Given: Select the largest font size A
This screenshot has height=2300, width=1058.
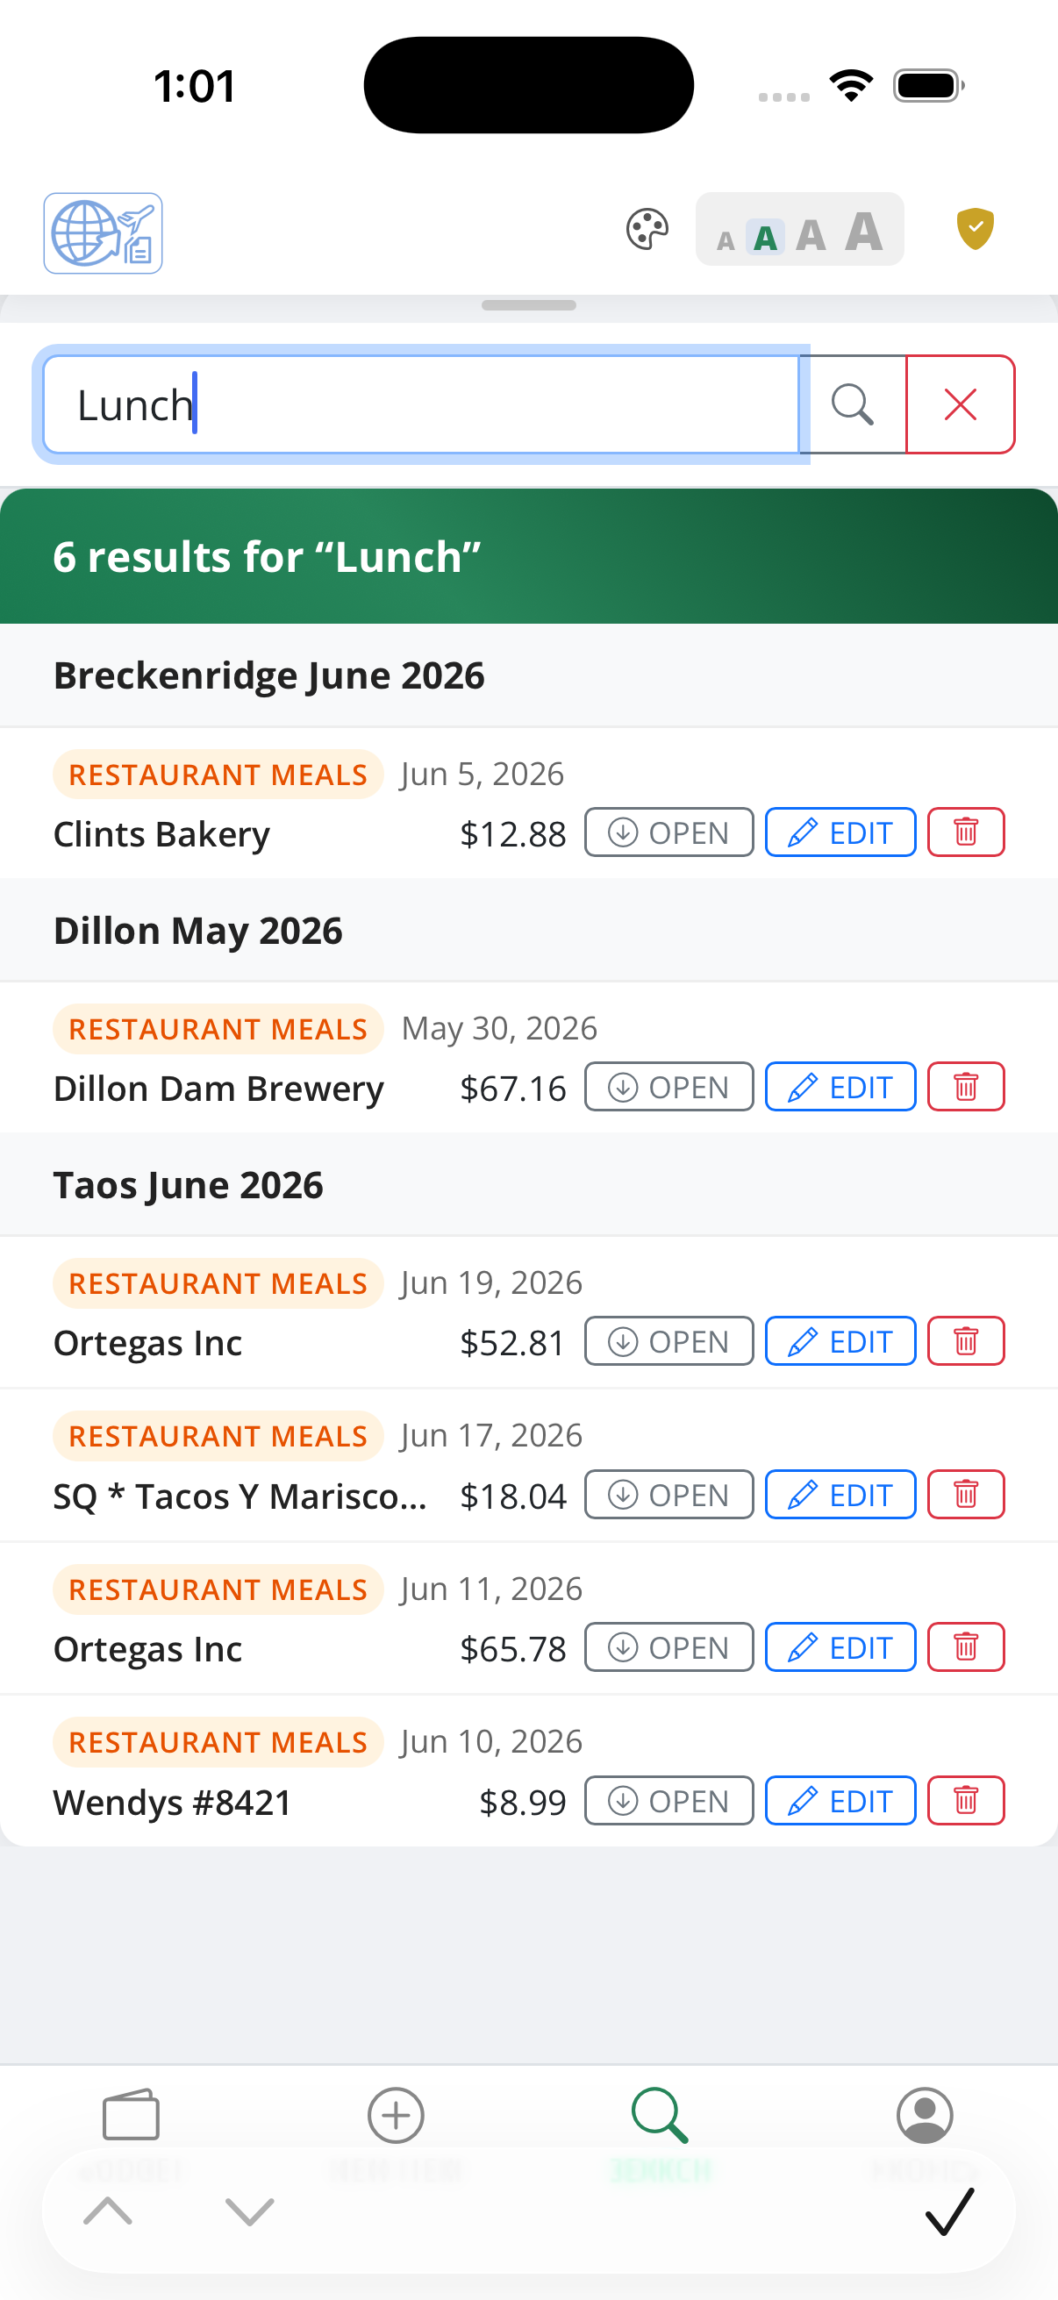Looking at the screenshot, I should 864,232.
